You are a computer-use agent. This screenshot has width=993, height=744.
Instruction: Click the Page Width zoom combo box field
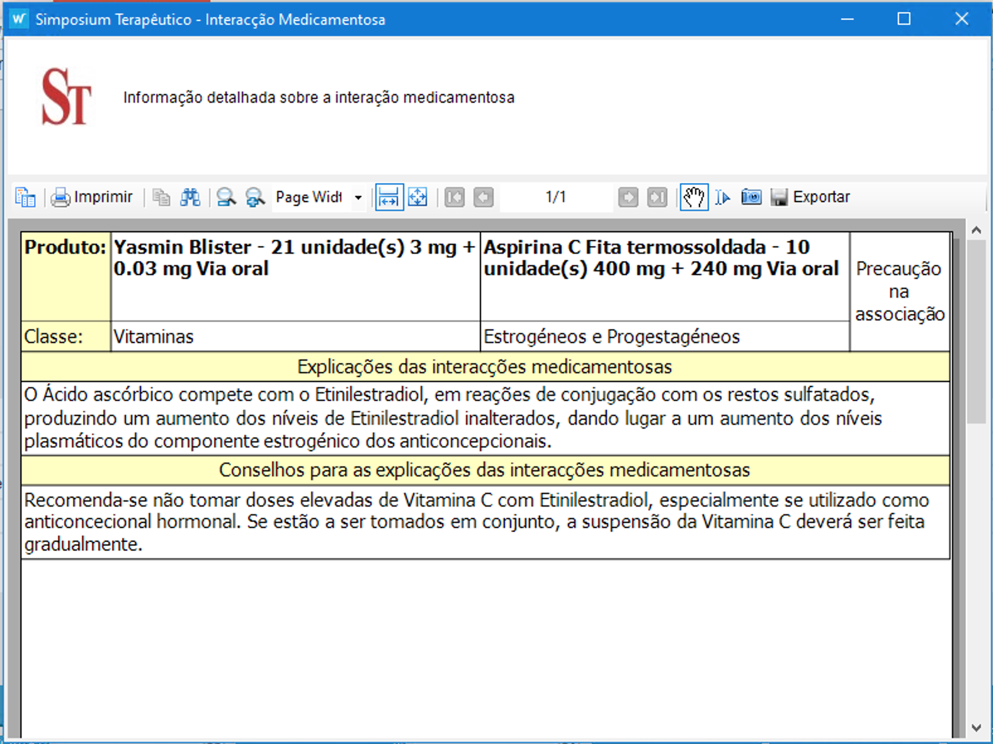coord(309,198)
